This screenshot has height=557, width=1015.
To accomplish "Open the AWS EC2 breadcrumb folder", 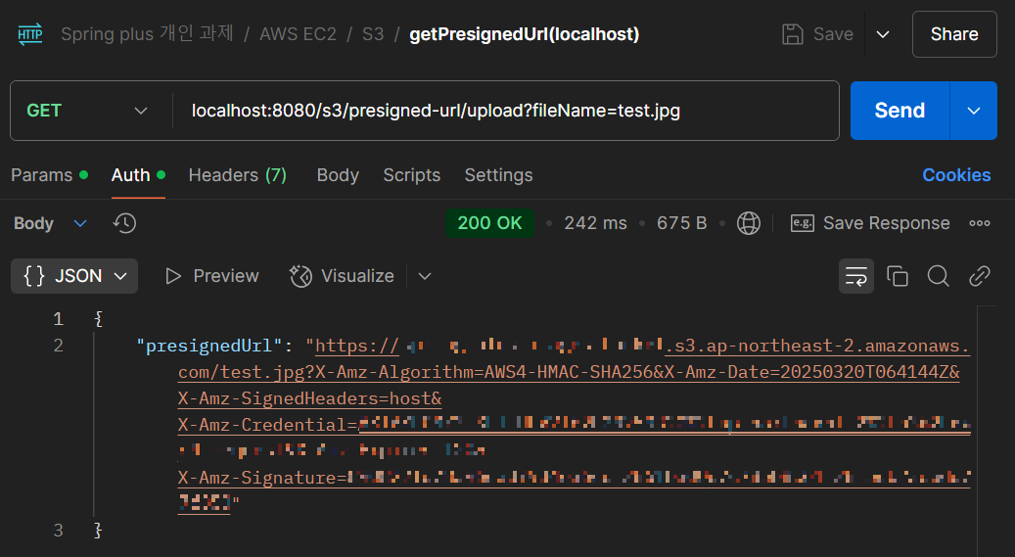I will coord(298,34).
